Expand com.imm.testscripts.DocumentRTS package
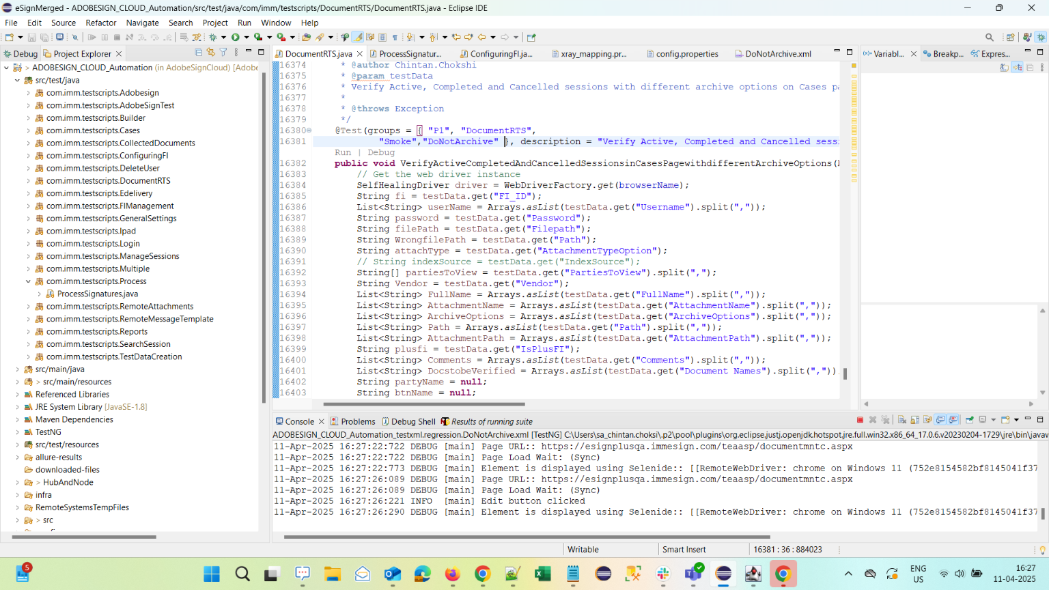This screenshot has width=1049, height=590. point(28,181)
